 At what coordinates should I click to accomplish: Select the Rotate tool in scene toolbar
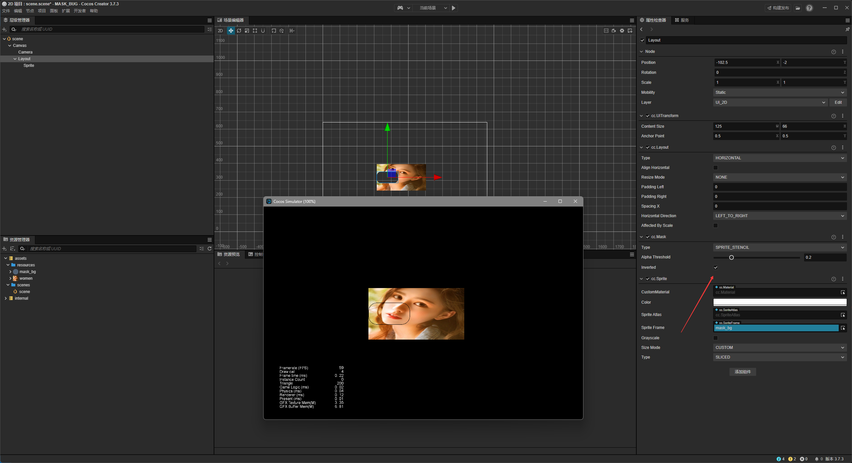pos(239,31)
